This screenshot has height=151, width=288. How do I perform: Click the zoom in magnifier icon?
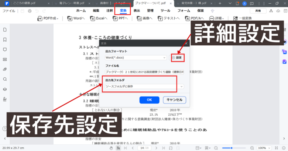coord(252,148)
